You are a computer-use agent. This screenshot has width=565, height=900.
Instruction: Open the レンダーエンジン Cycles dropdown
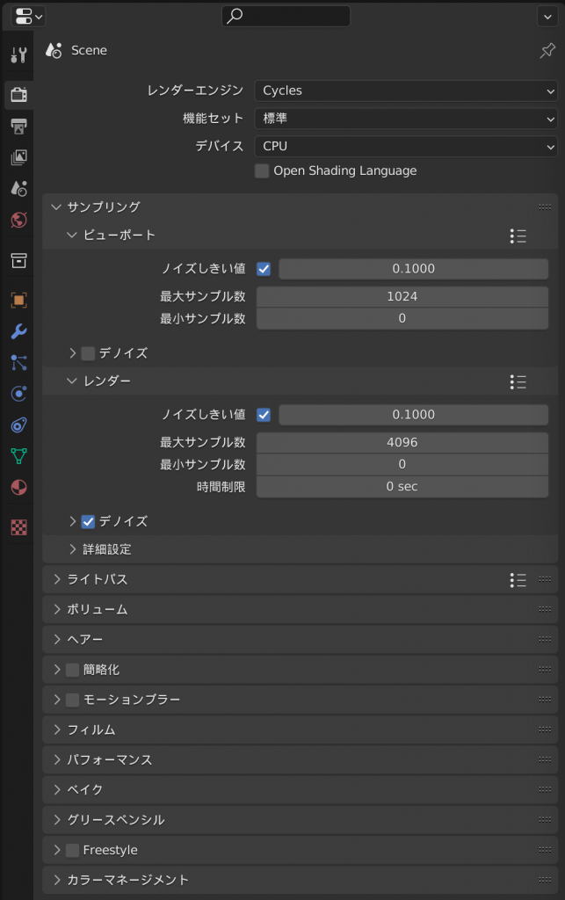point(406,91)
